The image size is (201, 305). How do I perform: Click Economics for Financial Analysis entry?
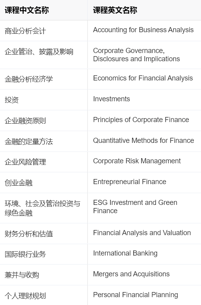(143, 78)
